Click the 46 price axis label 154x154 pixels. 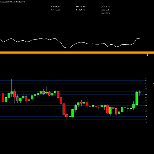146,105
